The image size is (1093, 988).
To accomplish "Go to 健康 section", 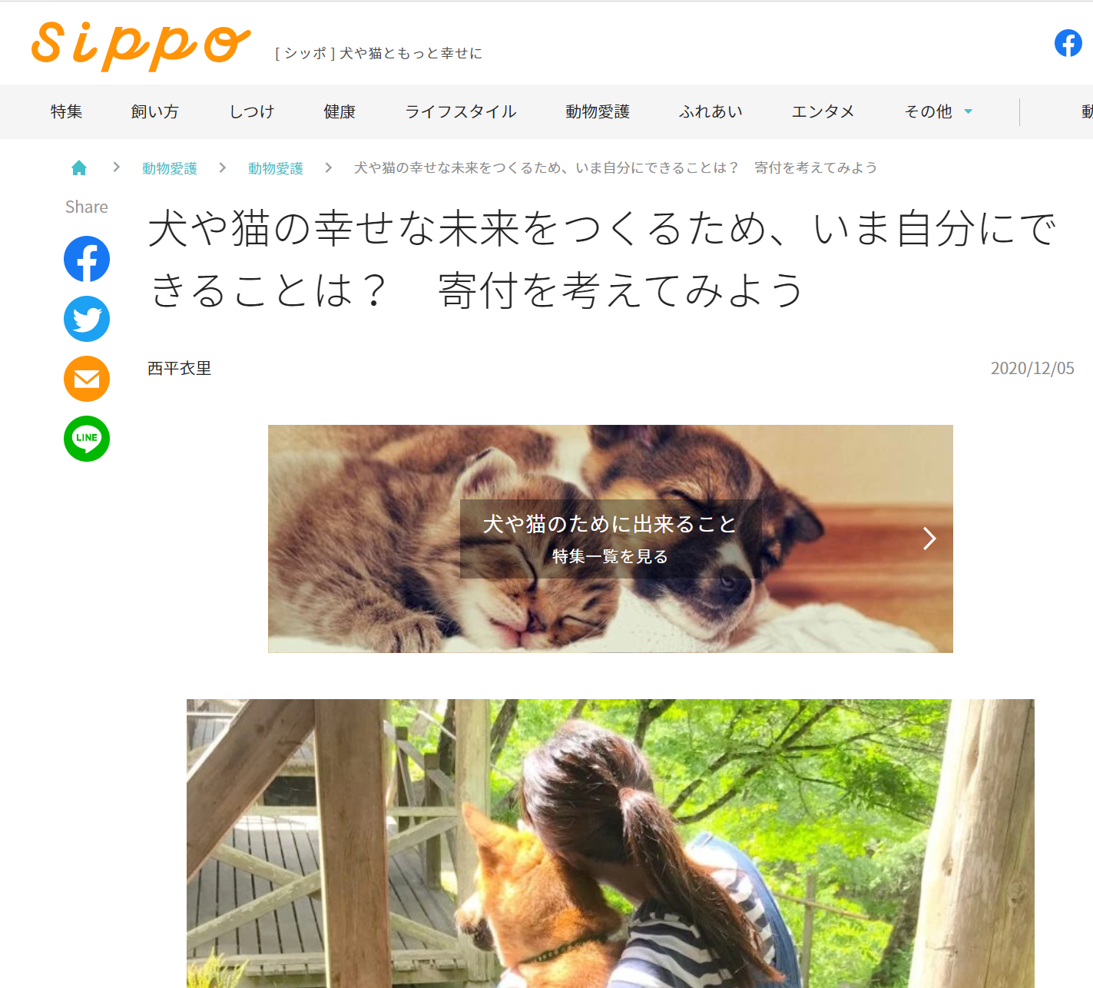I will (339, 111).
